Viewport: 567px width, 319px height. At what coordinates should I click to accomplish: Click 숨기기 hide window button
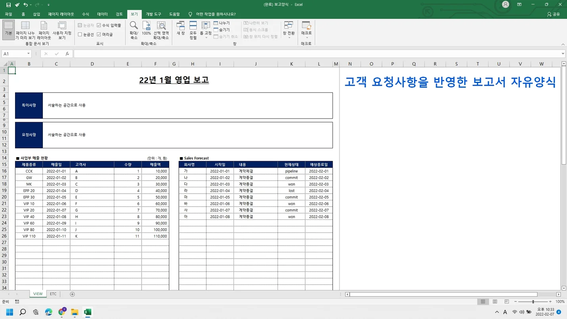[x=222, y=30]
